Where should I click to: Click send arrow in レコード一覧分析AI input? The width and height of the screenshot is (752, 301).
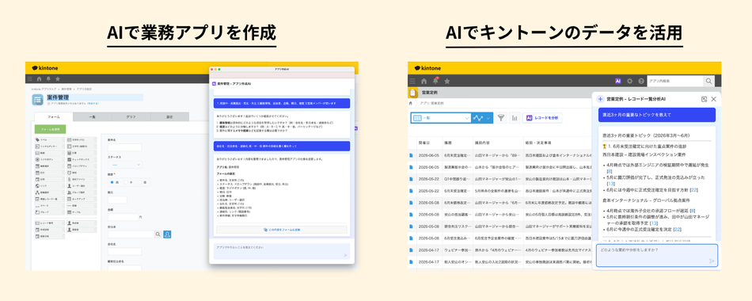(x=712, y=261)
